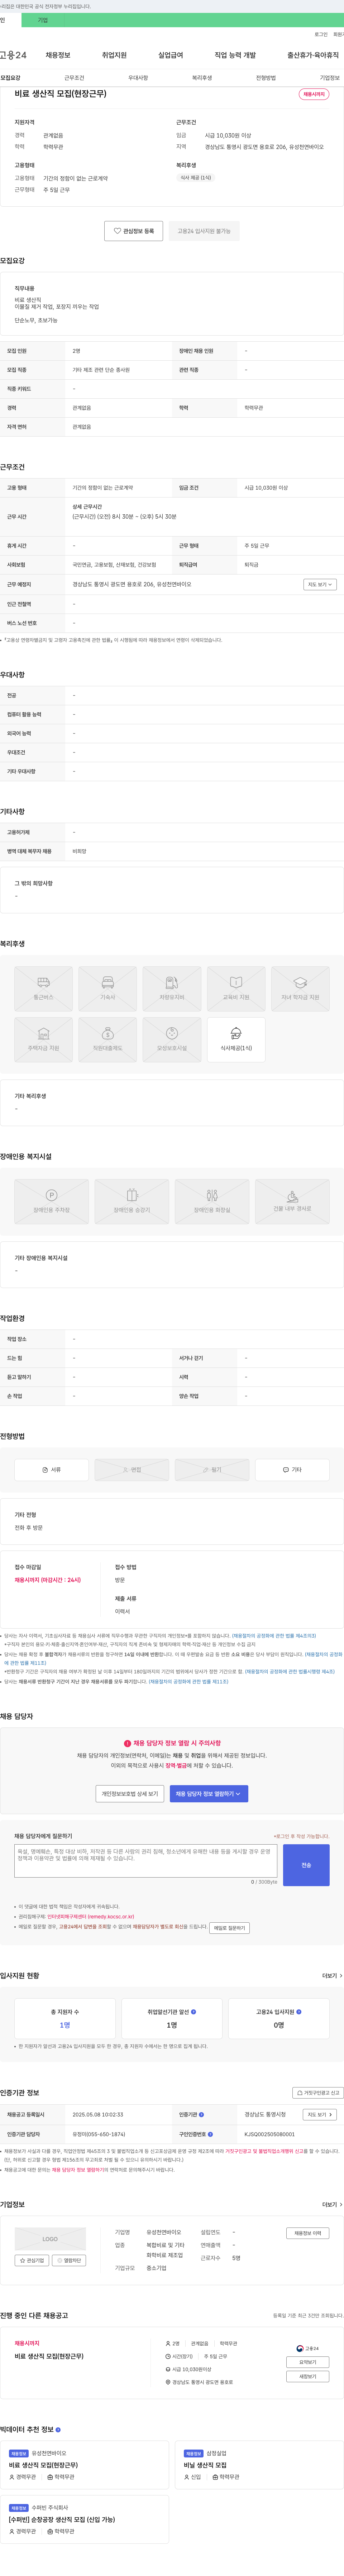Click the blue 전송 send button

point(306,1865)
